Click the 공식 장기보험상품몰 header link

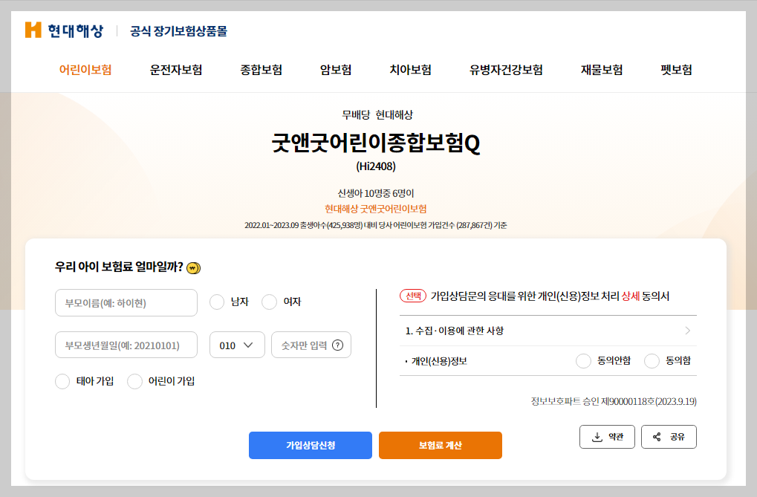point(178,31)
